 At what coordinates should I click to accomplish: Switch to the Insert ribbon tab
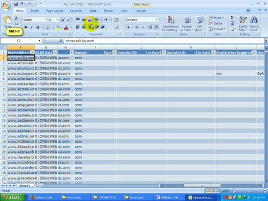coord(35,11)
